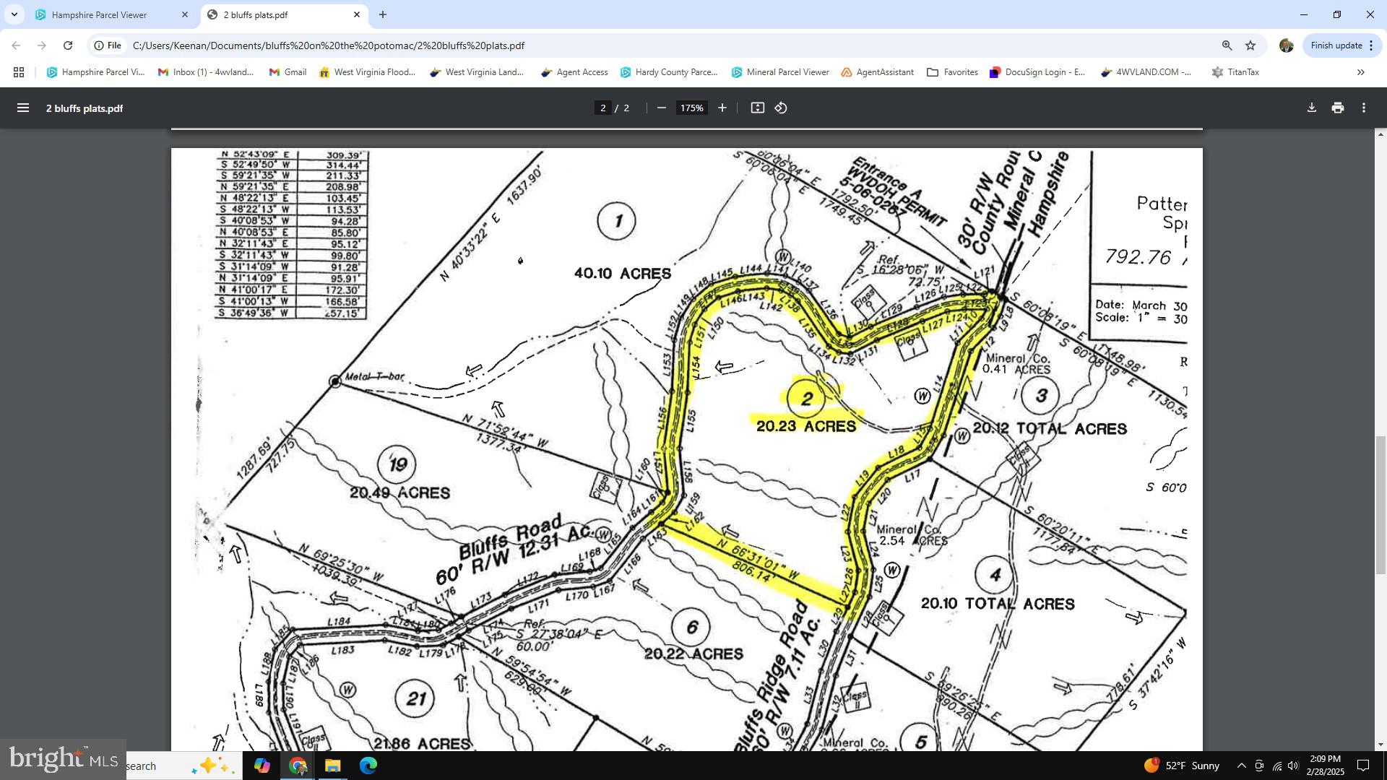Screen dimensions: 1387x780
Task: Open File Explorer from the taskbar
Action: tap(332, 766)
